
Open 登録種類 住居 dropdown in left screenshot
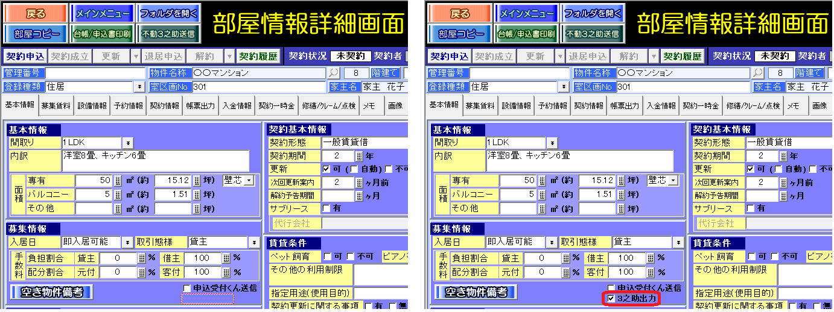pyautogui.click(x=139, y=87)
